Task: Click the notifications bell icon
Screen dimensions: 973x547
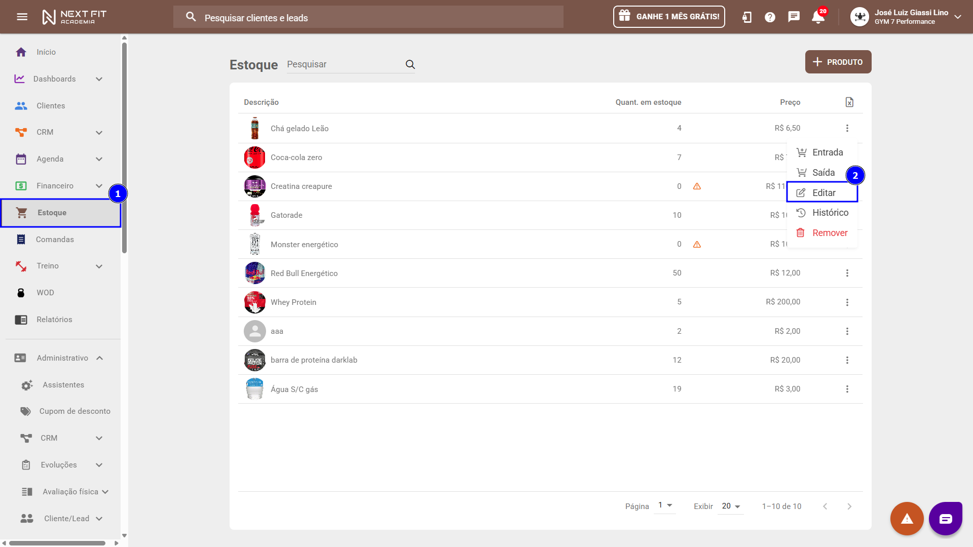Action: [817, 17]
